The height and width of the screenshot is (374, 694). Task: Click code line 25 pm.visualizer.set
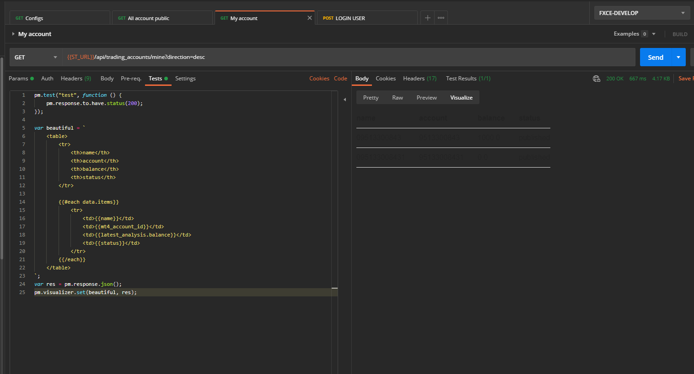tap(85, 292)
